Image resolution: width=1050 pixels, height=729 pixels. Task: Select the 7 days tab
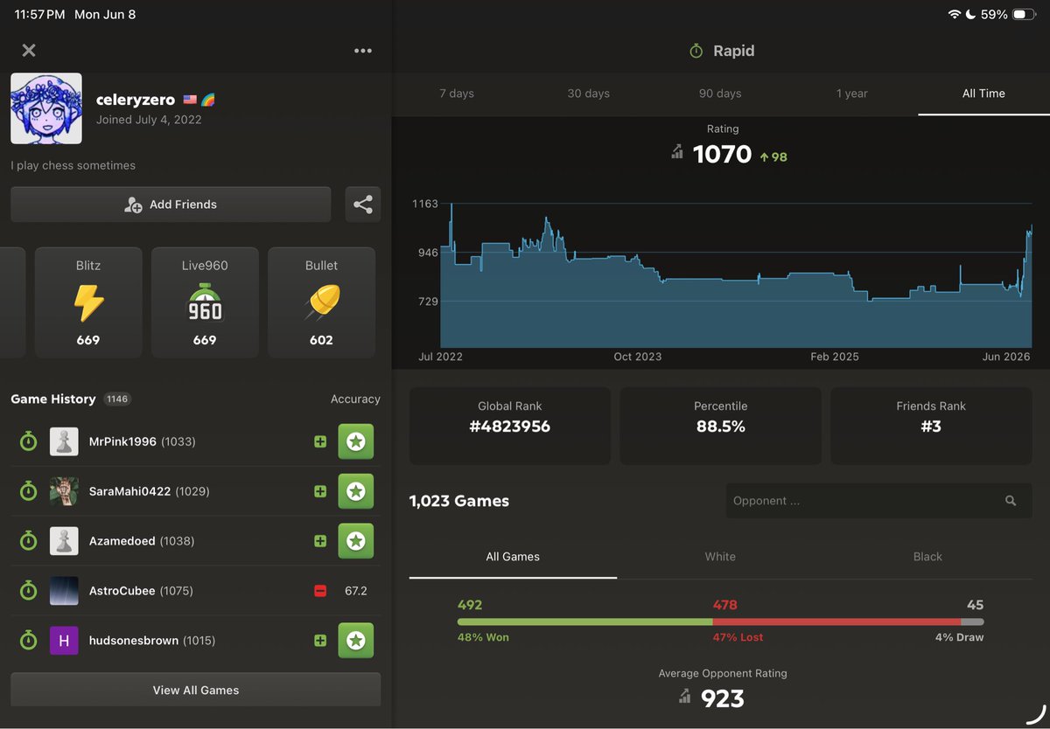click(x=457, y=94)
